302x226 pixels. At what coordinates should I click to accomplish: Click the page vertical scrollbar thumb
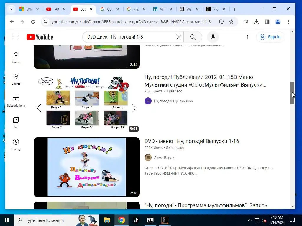coord(292,93)
